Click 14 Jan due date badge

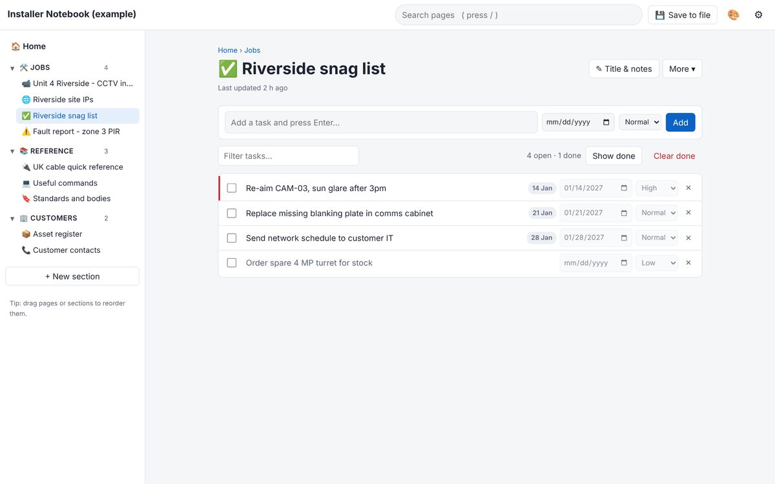tap(542, 188)
